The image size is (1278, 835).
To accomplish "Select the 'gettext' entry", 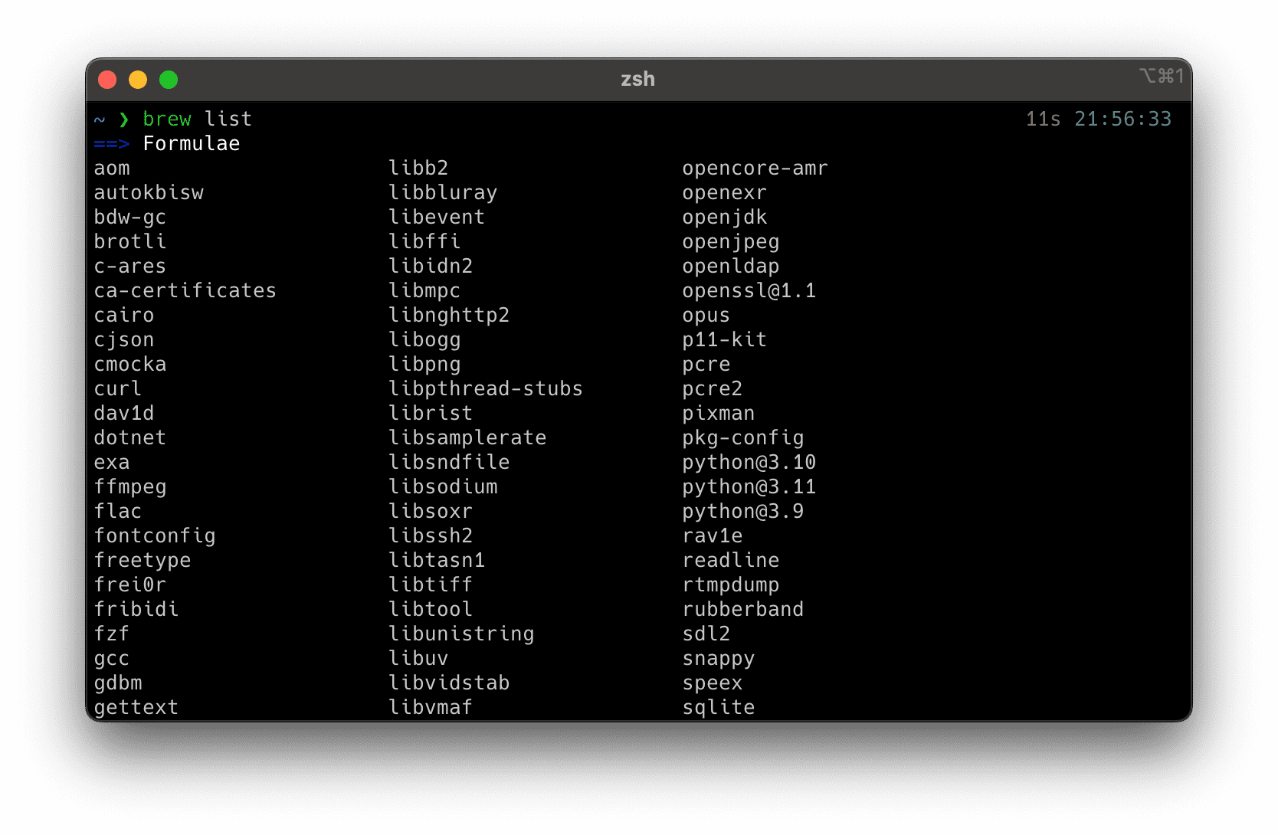I will [x=136, y=708].
